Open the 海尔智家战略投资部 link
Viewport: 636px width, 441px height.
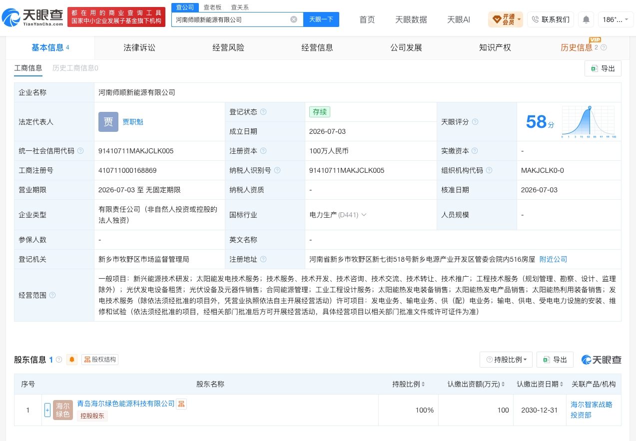coord(592,410)
